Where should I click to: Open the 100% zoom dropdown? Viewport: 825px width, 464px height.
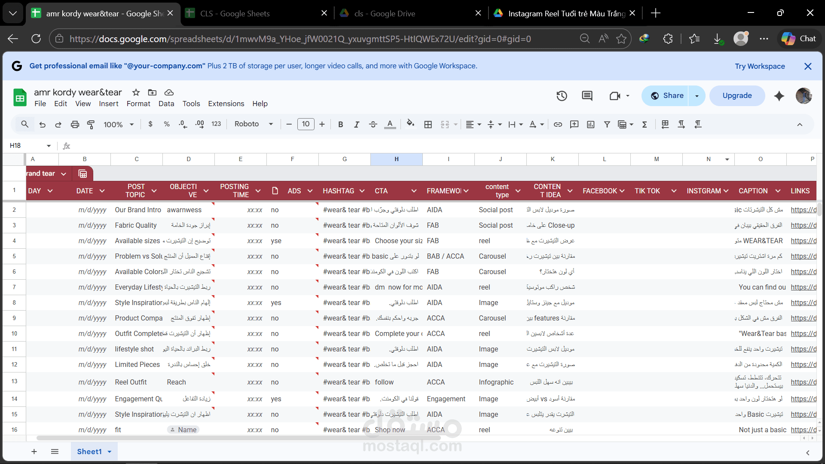(119, 124)
